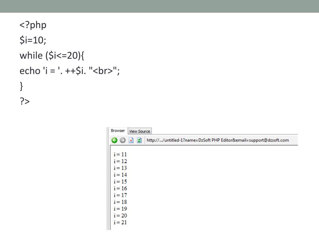This screenshot has height=239, width=319.
Task: Select output line 'i = 19'
Action: tap(120, 209)
